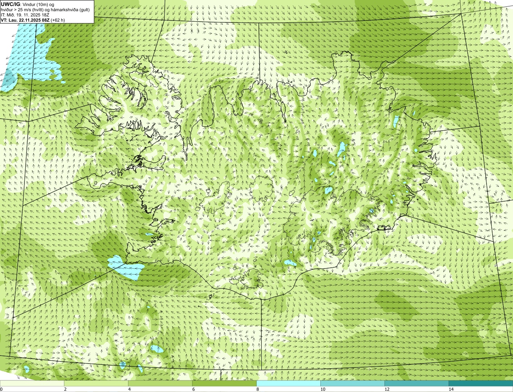Click the legend scale label "12"

tap(387, 389)
